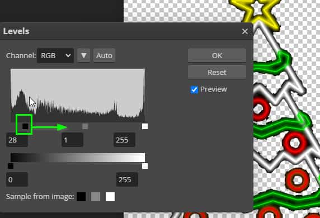Click the gray midtone input slider handle

[85, 126]
